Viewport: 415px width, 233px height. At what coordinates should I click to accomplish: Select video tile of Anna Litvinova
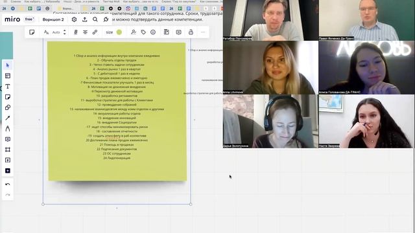pyautogui.click(x=270, y=67)
